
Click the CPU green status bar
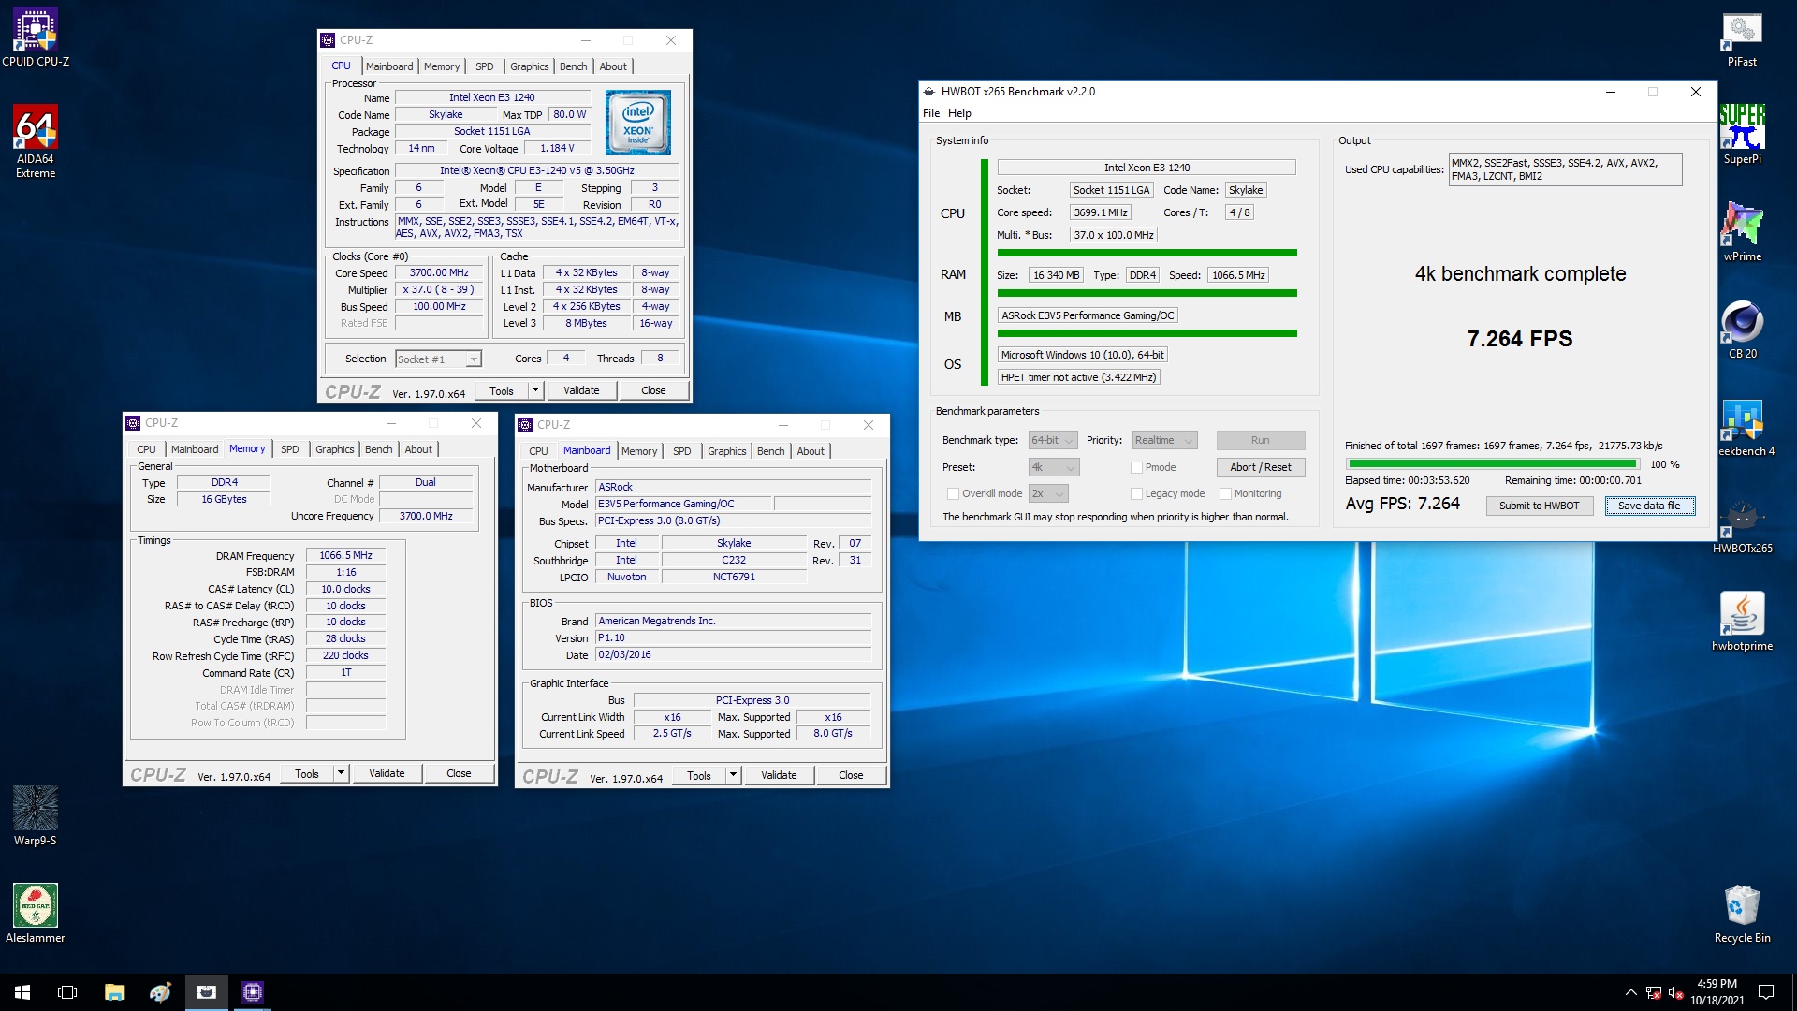pos(1147,253)
